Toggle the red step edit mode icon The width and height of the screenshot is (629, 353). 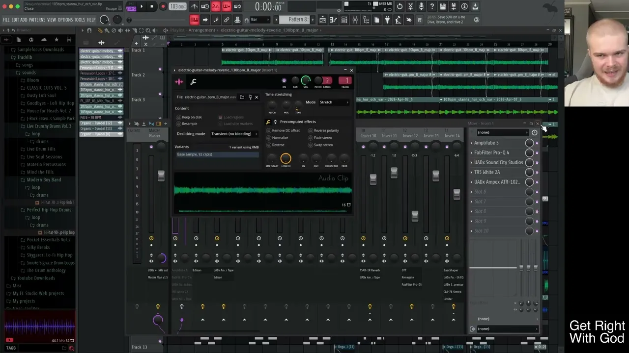194,20
